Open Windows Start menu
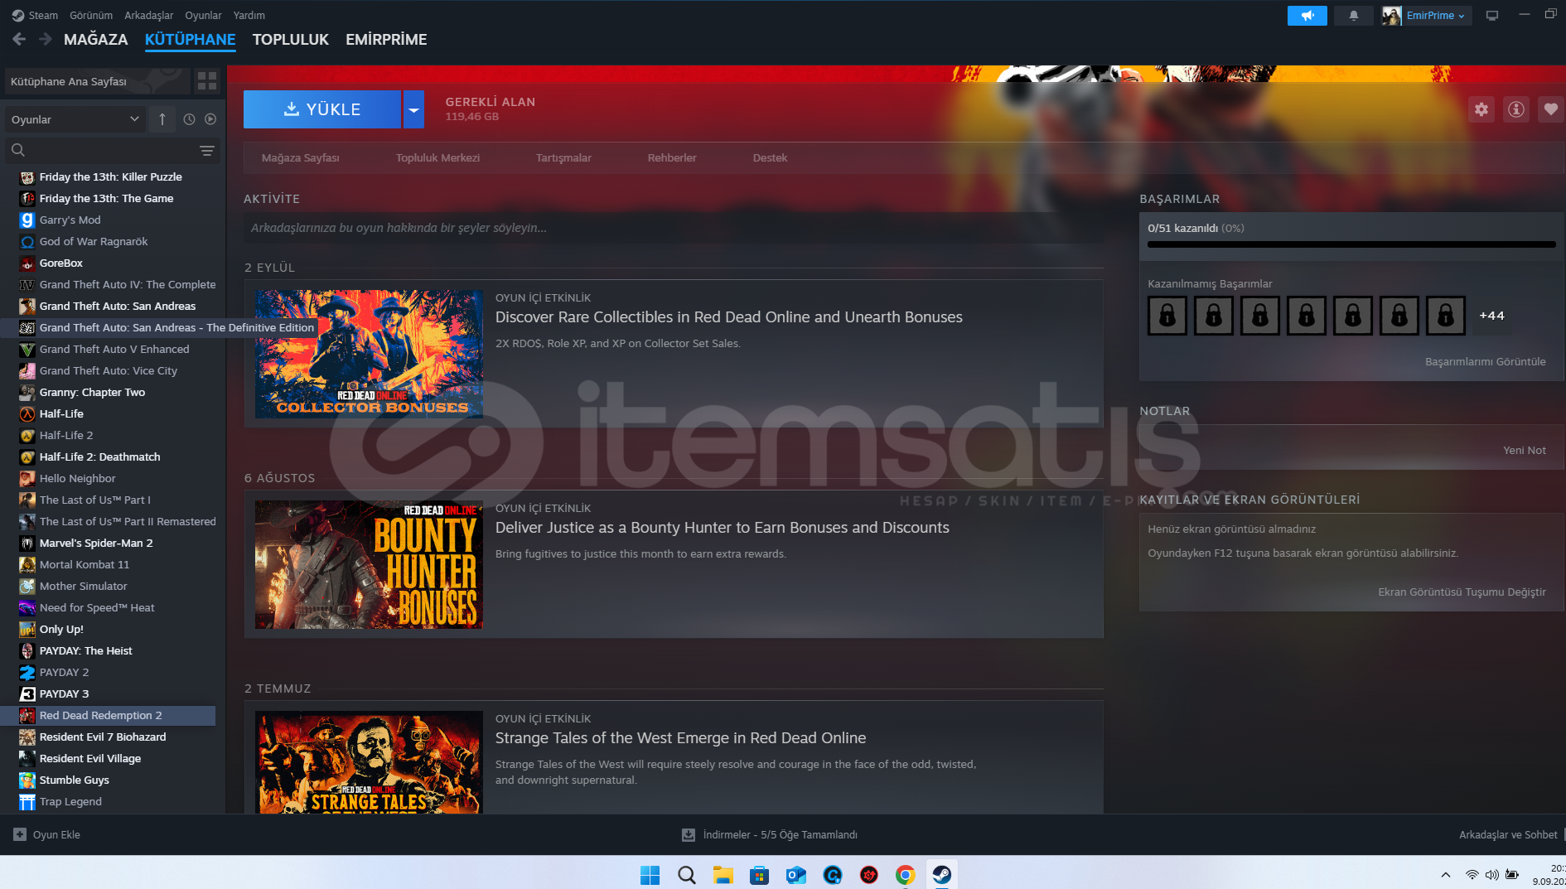This screenshot has height=889, width=1566. click(650, 875)
